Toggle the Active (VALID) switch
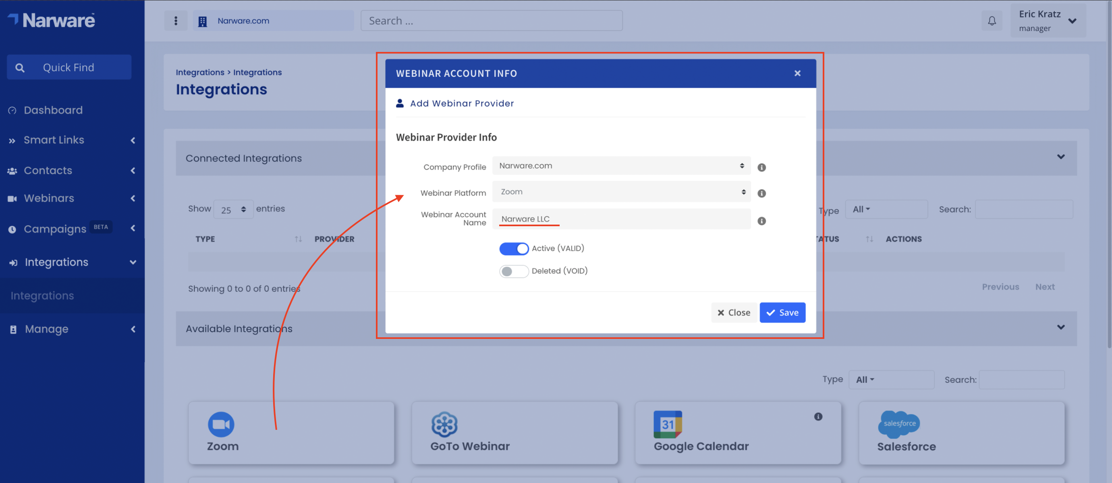1112x483 pixels. [x=514, y=249]
